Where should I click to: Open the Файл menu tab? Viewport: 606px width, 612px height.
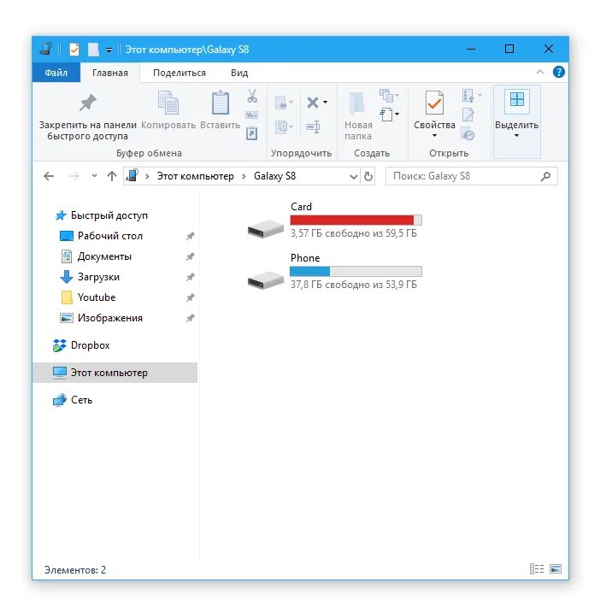56,73
